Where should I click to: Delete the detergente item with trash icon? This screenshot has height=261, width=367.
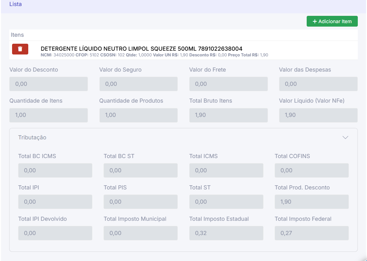[x=20, y=49]
